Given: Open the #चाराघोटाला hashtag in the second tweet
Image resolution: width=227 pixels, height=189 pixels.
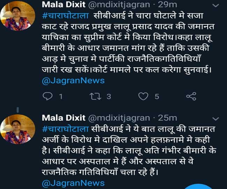Looking at the screenshot, I should point(65,129).
